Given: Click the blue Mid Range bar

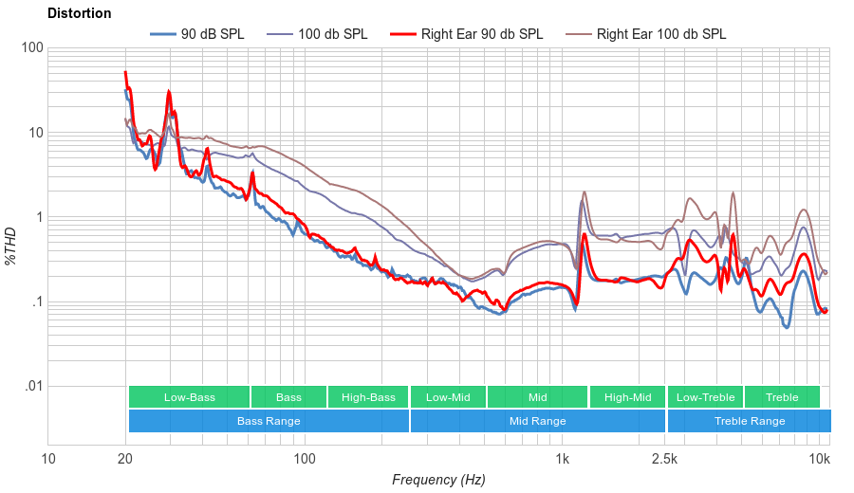Looking at the screenshot, I should tap(537, 421).
